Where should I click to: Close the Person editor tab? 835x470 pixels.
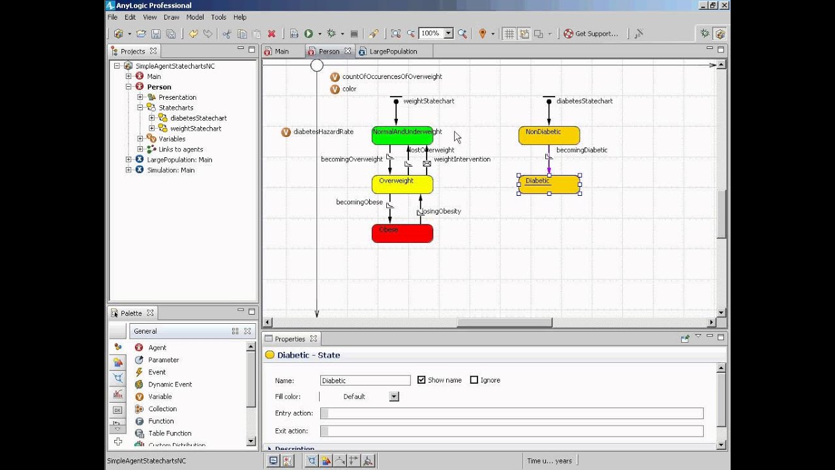(348, 51)
